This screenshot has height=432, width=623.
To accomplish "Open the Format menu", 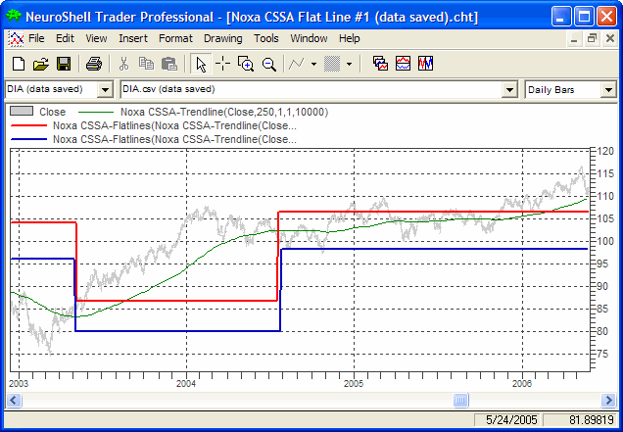I will 175,38.
